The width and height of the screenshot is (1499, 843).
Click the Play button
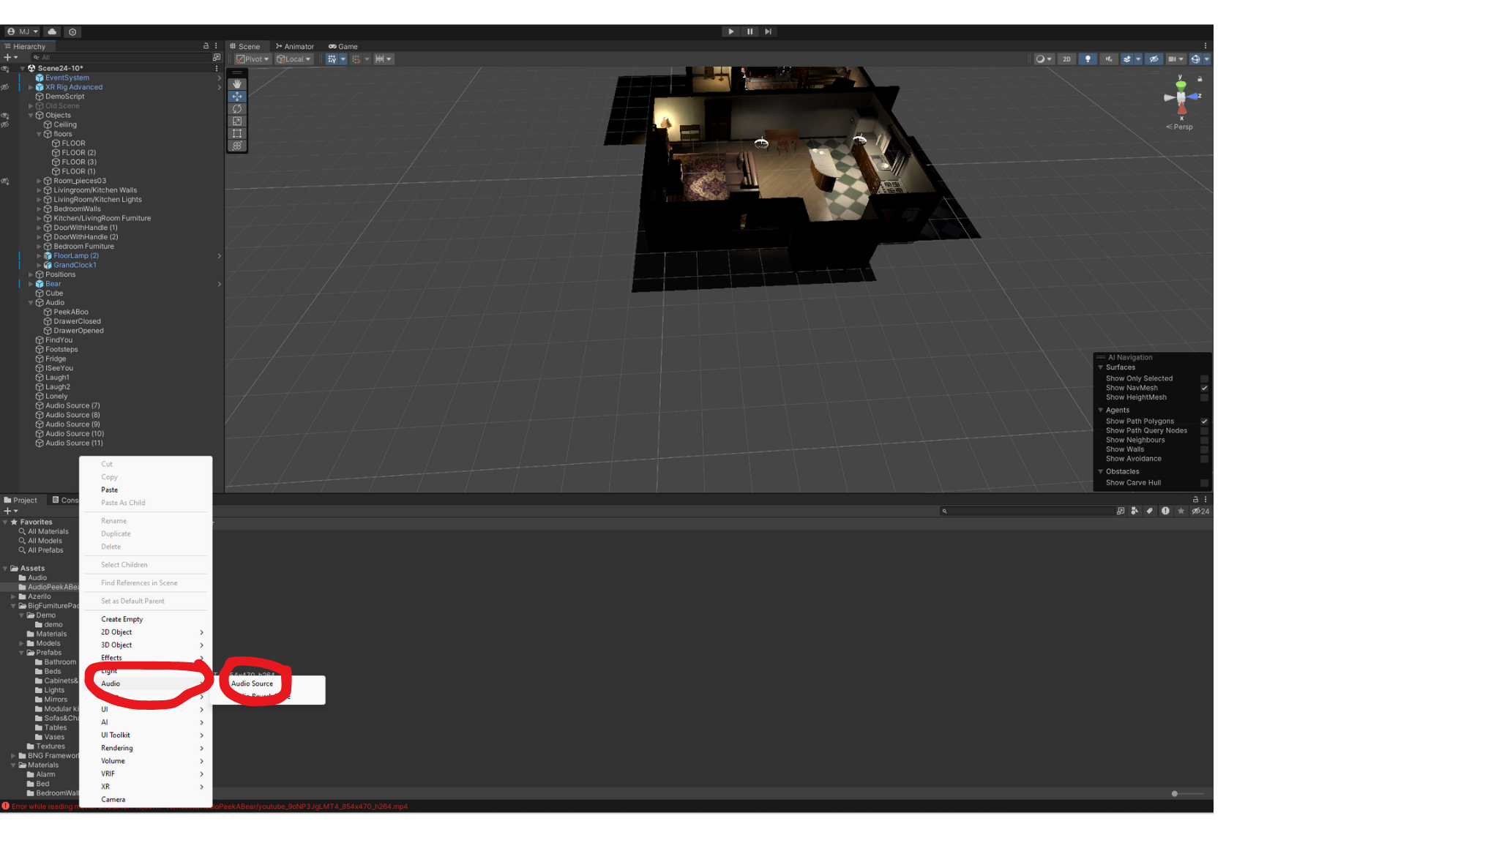pos(730,31)
